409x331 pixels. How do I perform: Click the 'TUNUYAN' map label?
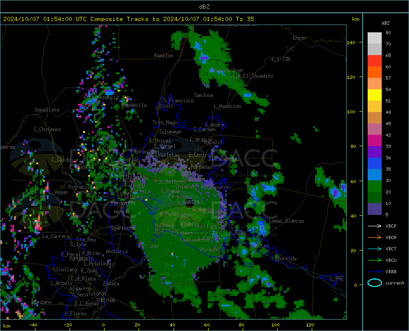coord(105,300)
